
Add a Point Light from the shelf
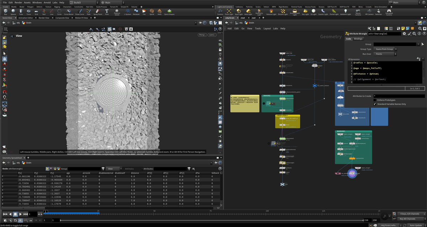pos(229,12)
